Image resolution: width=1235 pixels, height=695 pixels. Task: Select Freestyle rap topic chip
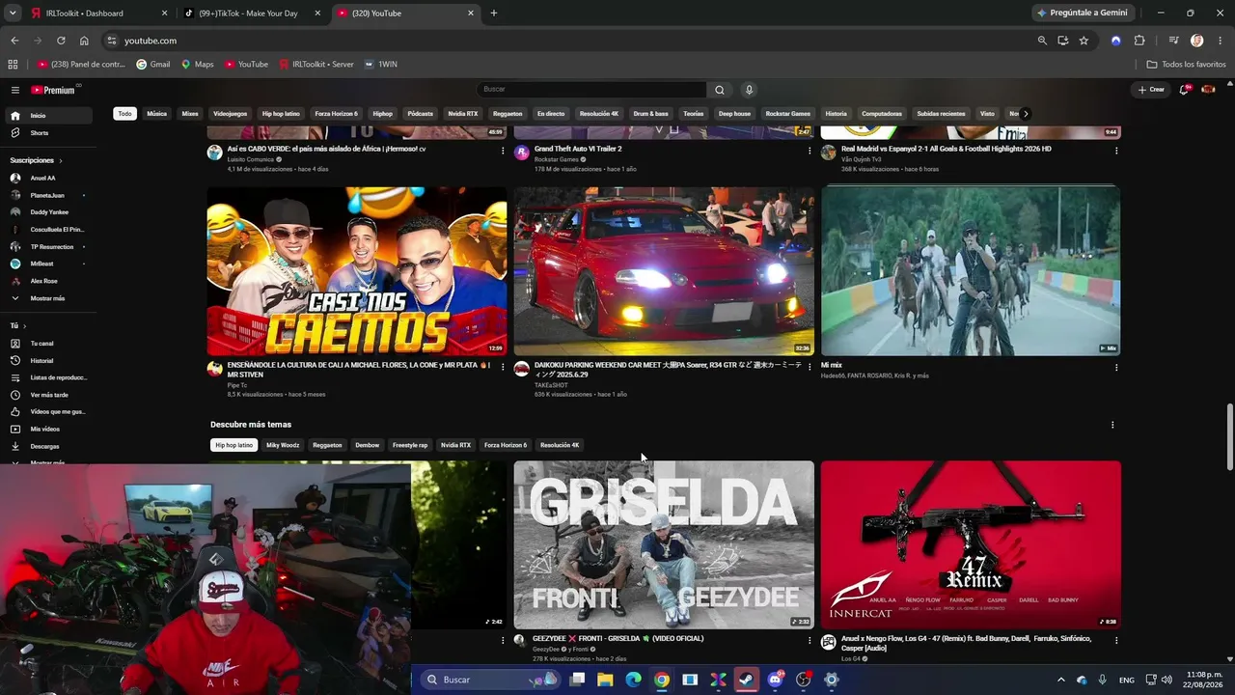(410, 445)
